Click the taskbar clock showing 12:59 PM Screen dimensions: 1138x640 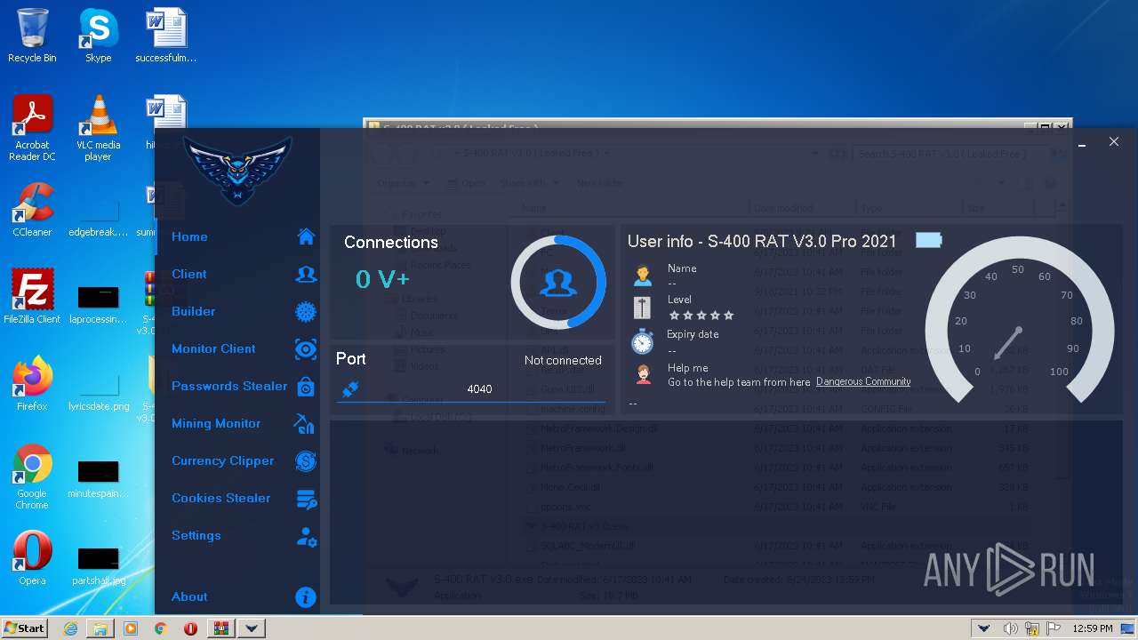[1093, 628]
